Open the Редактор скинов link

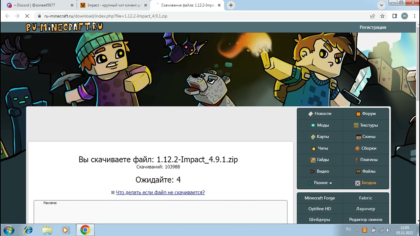point(366,220)
